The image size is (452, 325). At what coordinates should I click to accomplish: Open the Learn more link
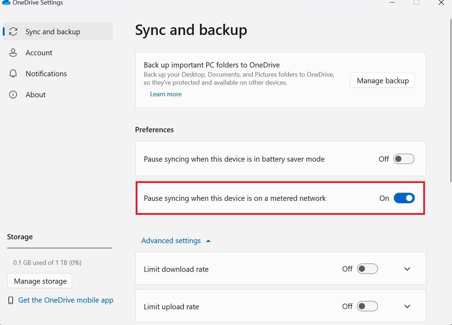click(x=166, y=94)
